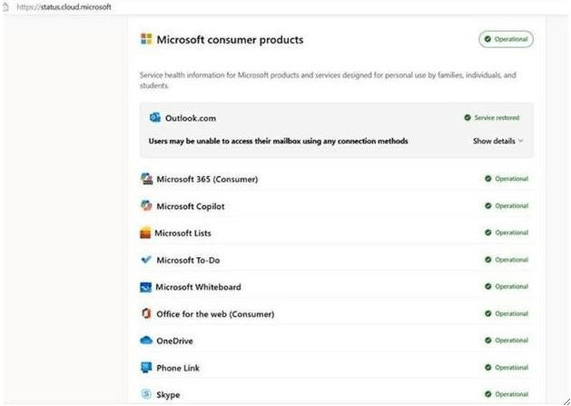Click the Service restored status label
This screenshot has width=571, height=406.
(x=497, y=118)
